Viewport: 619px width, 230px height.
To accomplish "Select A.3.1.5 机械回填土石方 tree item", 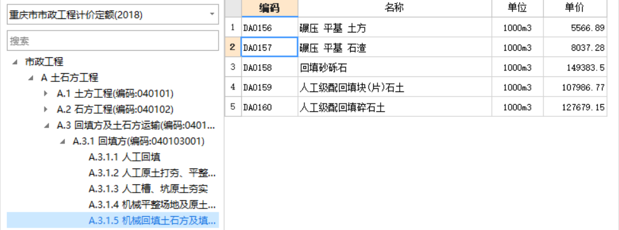I will [152, 220].
